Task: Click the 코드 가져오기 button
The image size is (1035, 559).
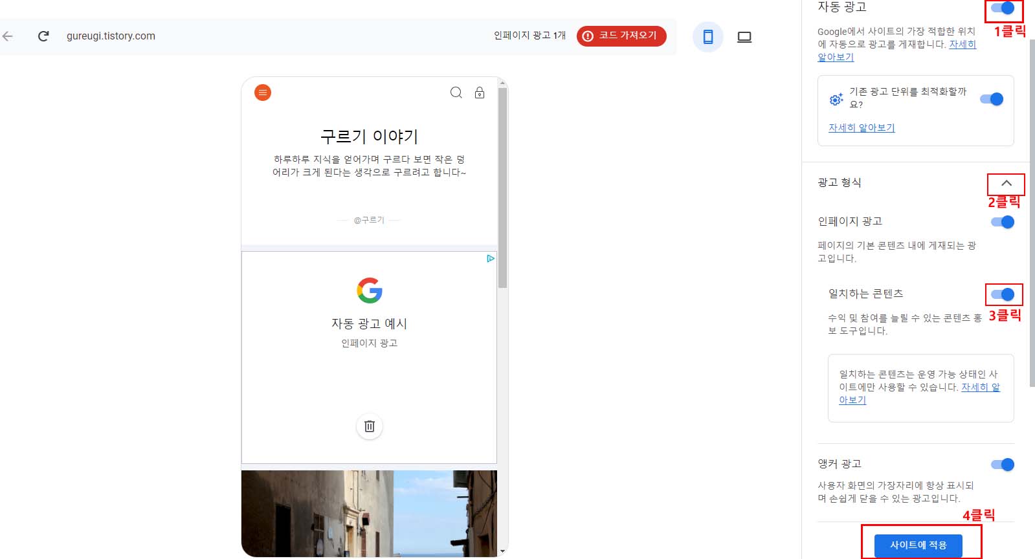Action: pos(621,36)
